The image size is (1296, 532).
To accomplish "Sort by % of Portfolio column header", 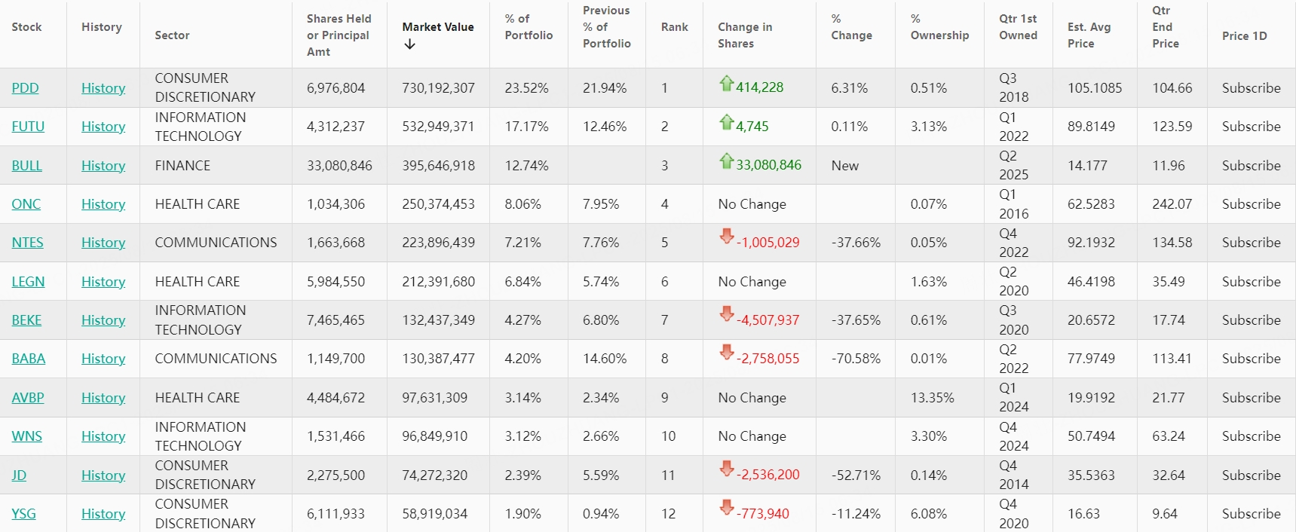I will (x=528, y=27).
